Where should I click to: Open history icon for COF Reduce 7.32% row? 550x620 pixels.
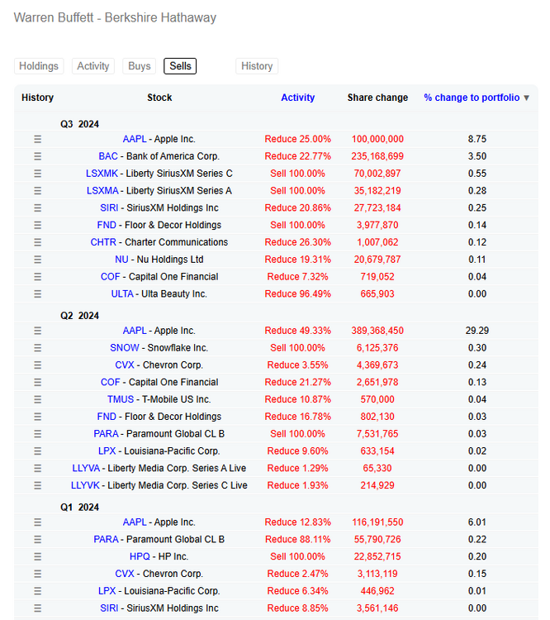(37, 277)
